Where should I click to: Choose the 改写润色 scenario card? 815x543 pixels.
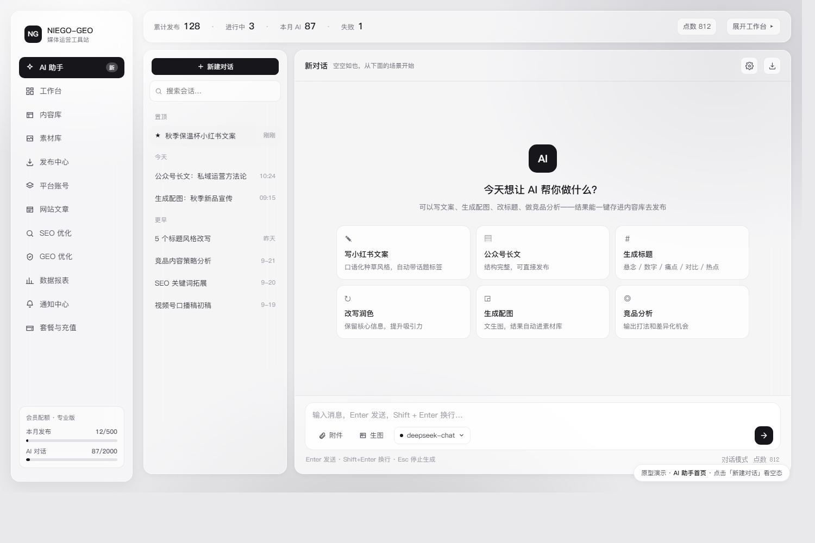click(x=403, y=312)
